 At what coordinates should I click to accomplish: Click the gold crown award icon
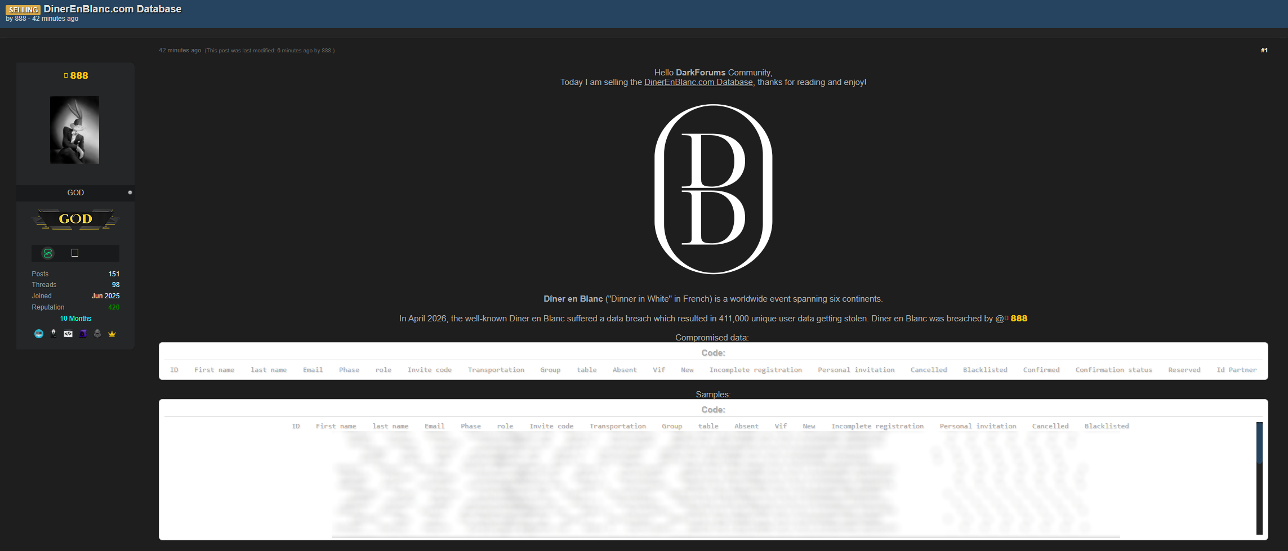112,334
